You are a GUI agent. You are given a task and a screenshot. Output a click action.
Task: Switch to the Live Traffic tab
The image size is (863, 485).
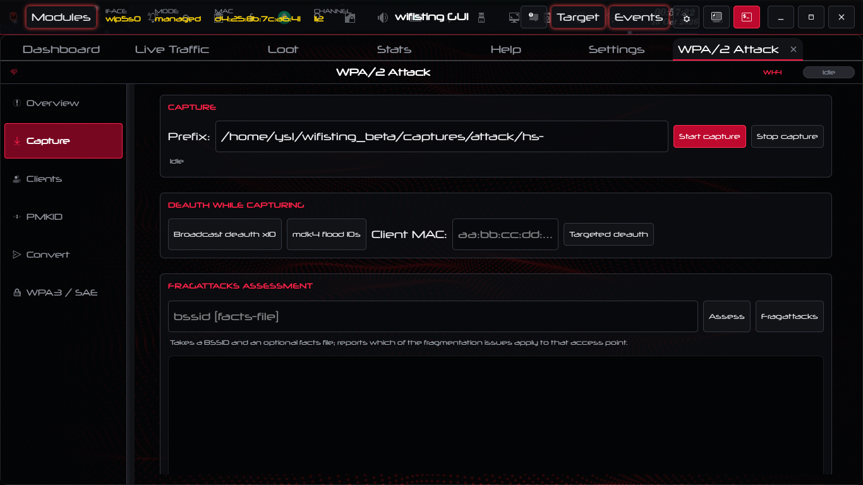pos(172,49)
